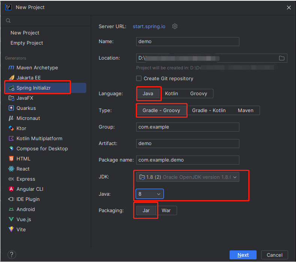Click the Jakarta EE sail icon
The image size is (296, 262).
(x=12, y=78)
